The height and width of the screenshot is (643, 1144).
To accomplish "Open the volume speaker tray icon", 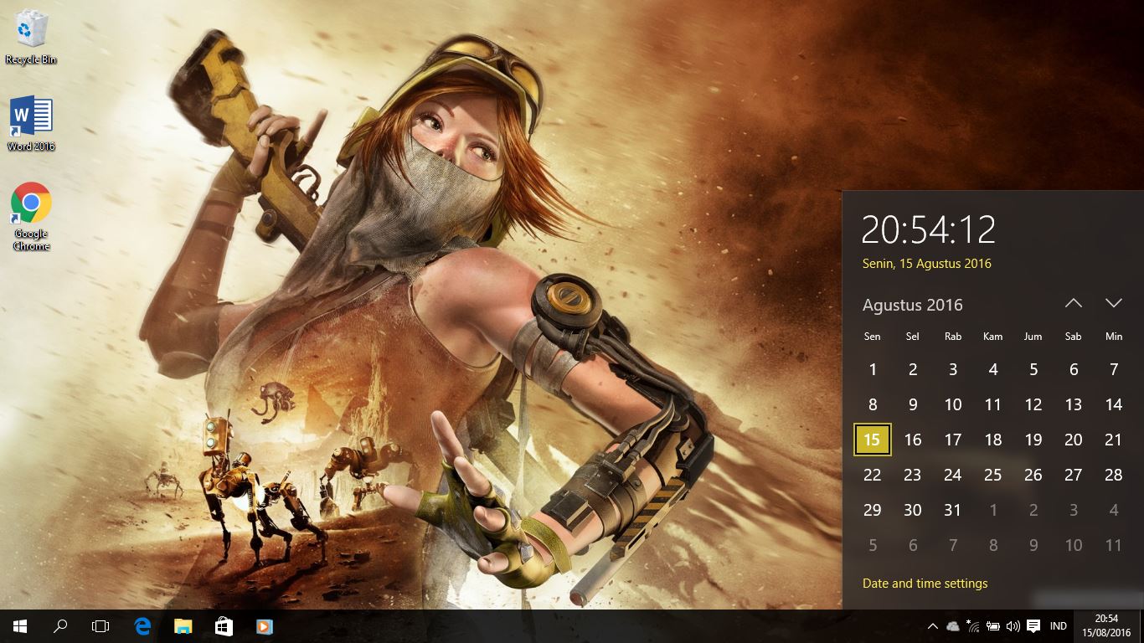I will point(1013,626).
